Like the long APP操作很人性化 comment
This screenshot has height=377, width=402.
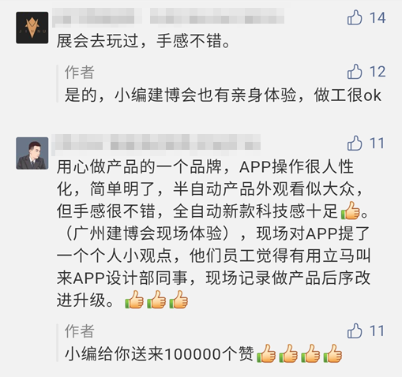355,144
